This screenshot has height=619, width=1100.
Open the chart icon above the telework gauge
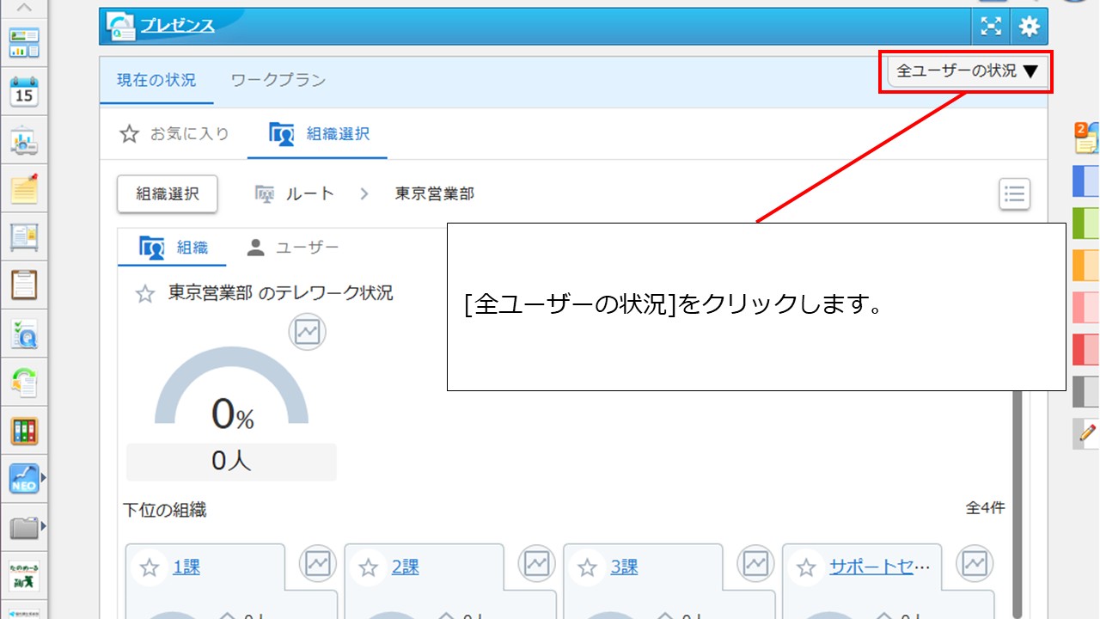click(307, 333)
